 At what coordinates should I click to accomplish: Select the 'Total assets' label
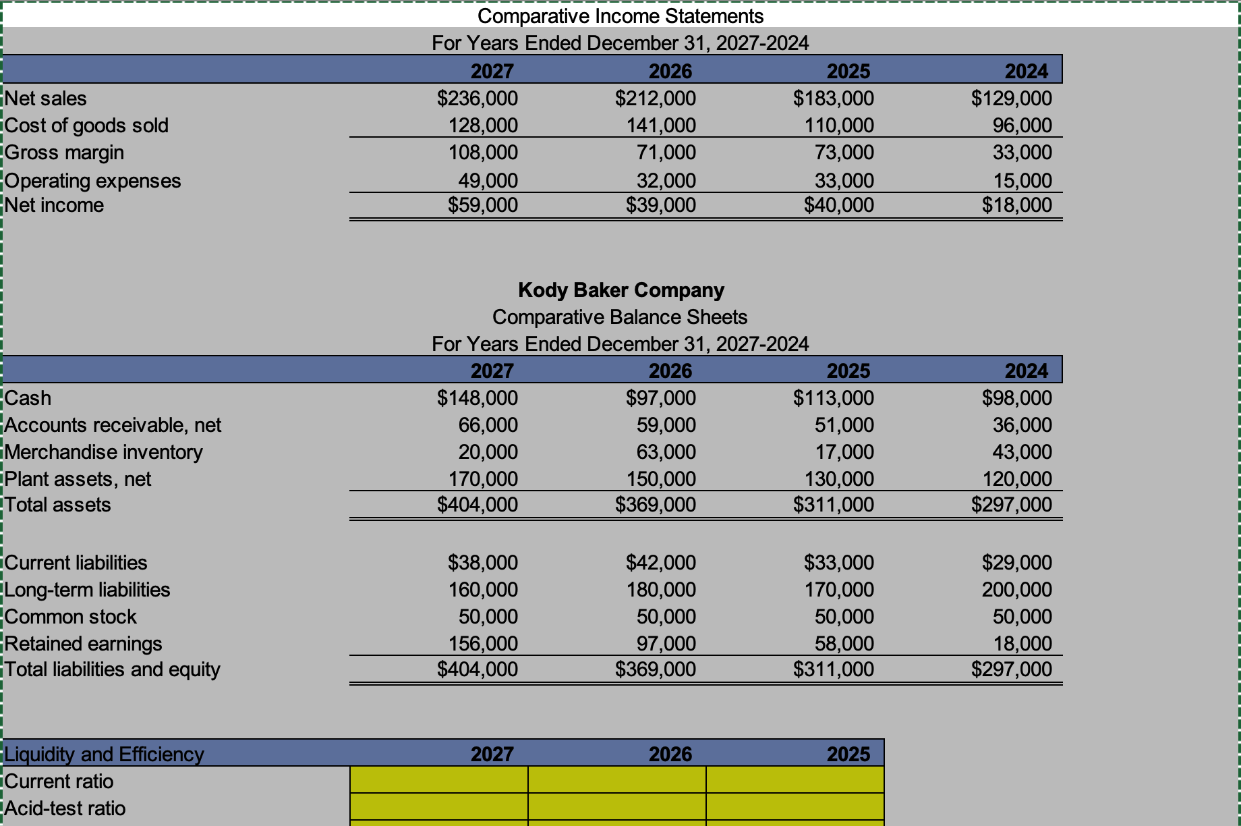pyautogui.click(x=57, y=505)
